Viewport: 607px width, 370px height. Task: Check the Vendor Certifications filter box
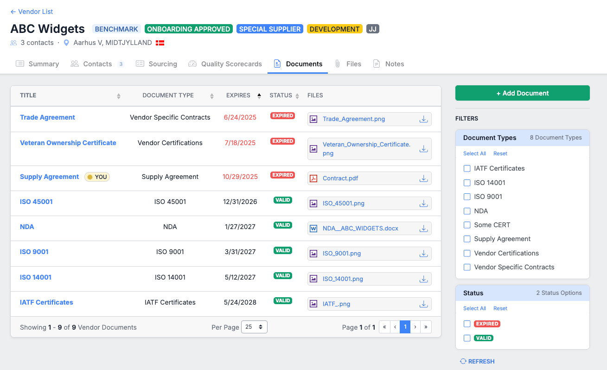[467, 253]
